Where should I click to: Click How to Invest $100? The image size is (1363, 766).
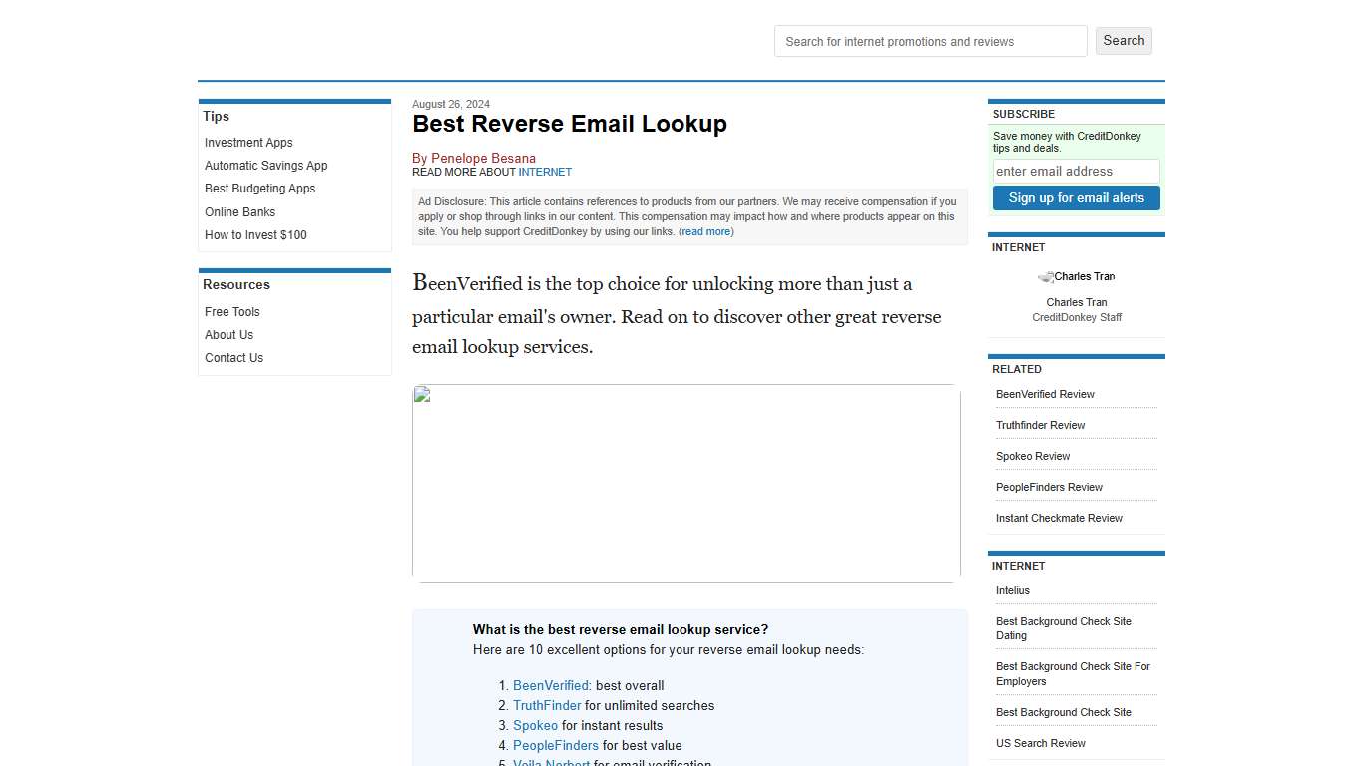(x=255, y=234)
